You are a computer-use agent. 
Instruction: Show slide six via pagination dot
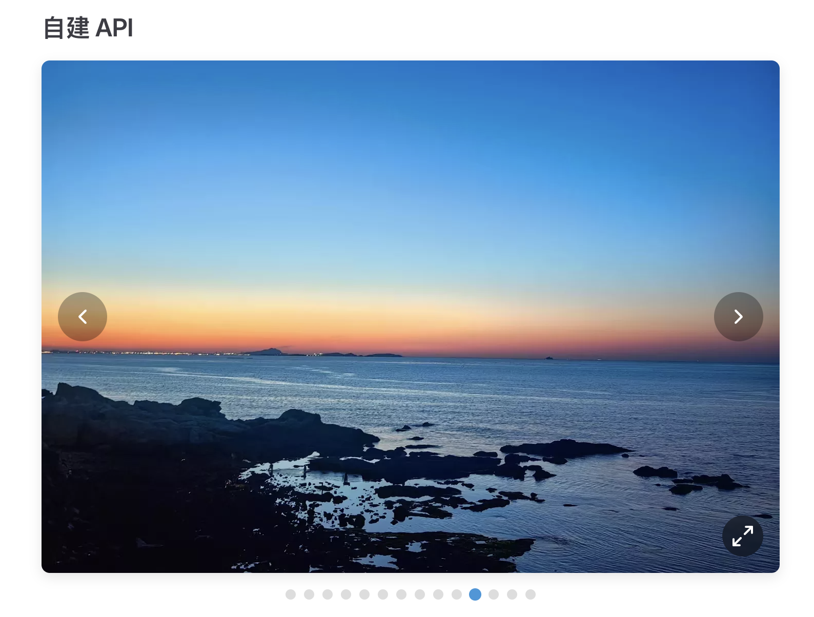(383, 594)
